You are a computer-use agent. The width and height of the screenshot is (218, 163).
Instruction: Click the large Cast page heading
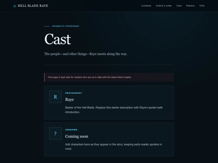pyautogui.click(x=58, y=39)
